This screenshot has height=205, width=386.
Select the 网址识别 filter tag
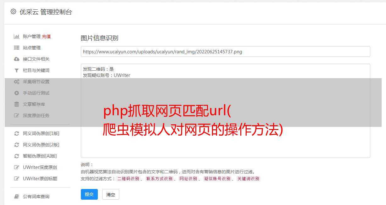click(188, 179)
